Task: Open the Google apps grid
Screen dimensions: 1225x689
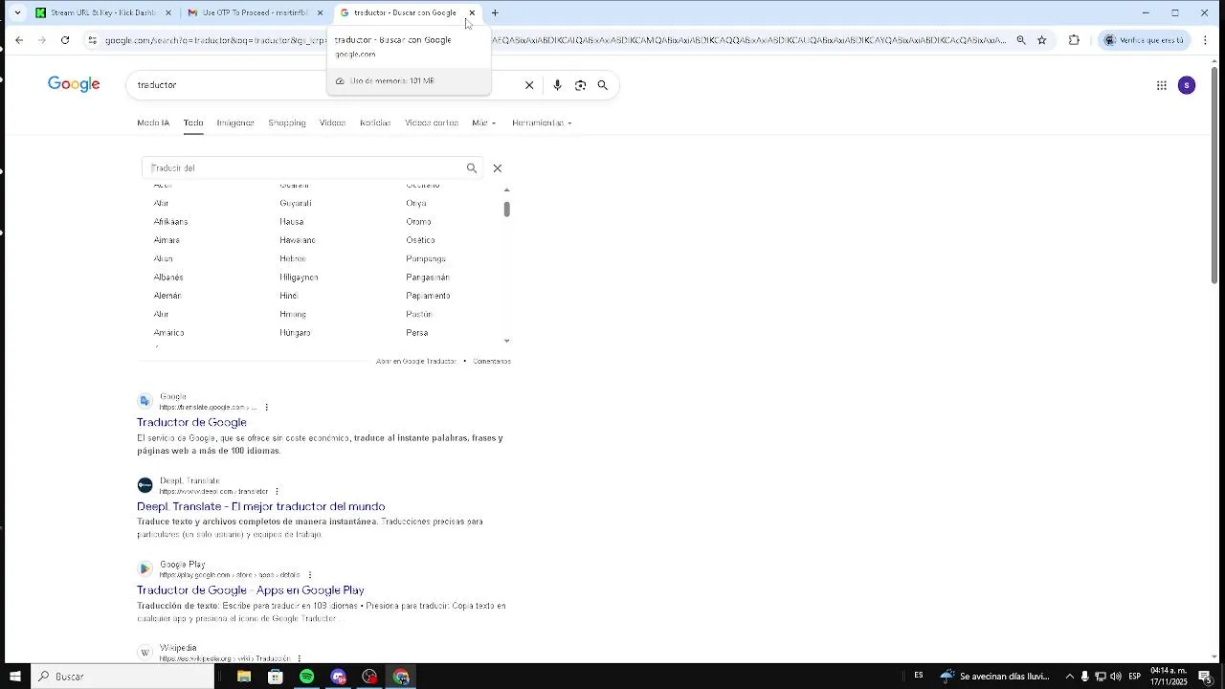Action: pyautogui.click(x=1162, y=85)
